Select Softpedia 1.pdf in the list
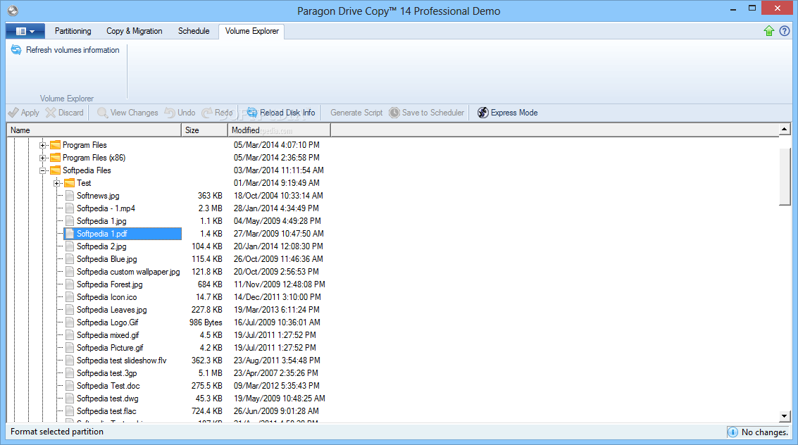The image size is (798, 445). (122, 234)
